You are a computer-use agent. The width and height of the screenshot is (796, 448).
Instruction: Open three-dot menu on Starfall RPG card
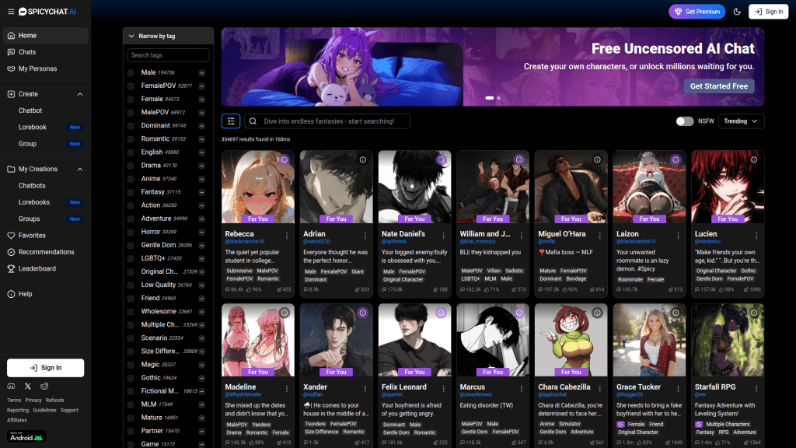pos(756,389)
